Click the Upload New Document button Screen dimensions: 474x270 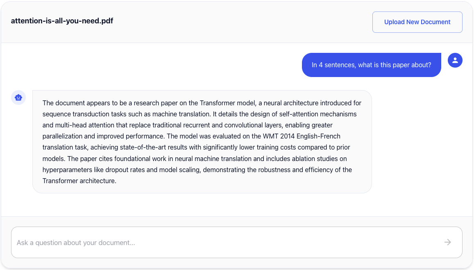point(417,22)
